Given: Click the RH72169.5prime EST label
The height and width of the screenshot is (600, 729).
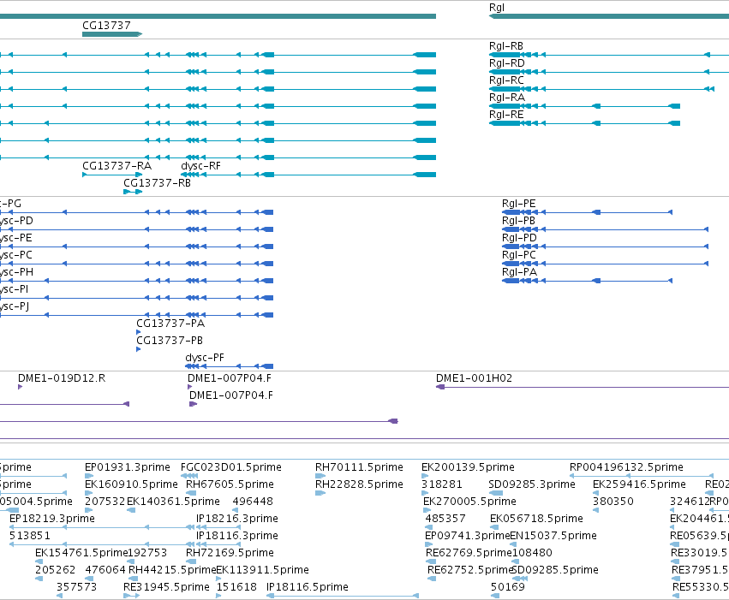Looking at the screenshot, I should pyautogui.click(x=230, y=553).
